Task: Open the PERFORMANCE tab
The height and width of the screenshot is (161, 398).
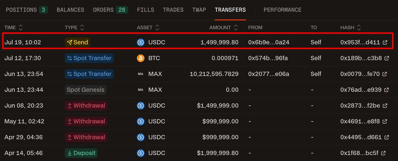Action: 282,10
